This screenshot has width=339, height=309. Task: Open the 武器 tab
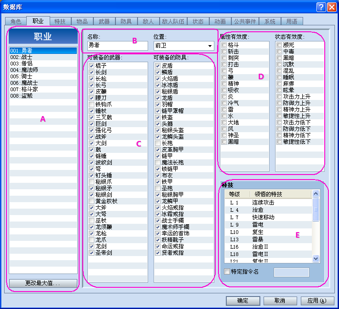click(104, 22)
